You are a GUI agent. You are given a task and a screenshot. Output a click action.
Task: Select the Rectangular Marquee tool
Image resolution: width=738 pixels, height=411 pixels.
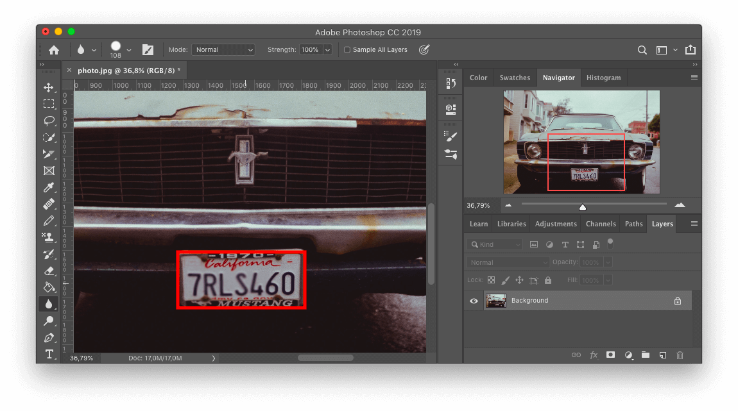(49, 104)
